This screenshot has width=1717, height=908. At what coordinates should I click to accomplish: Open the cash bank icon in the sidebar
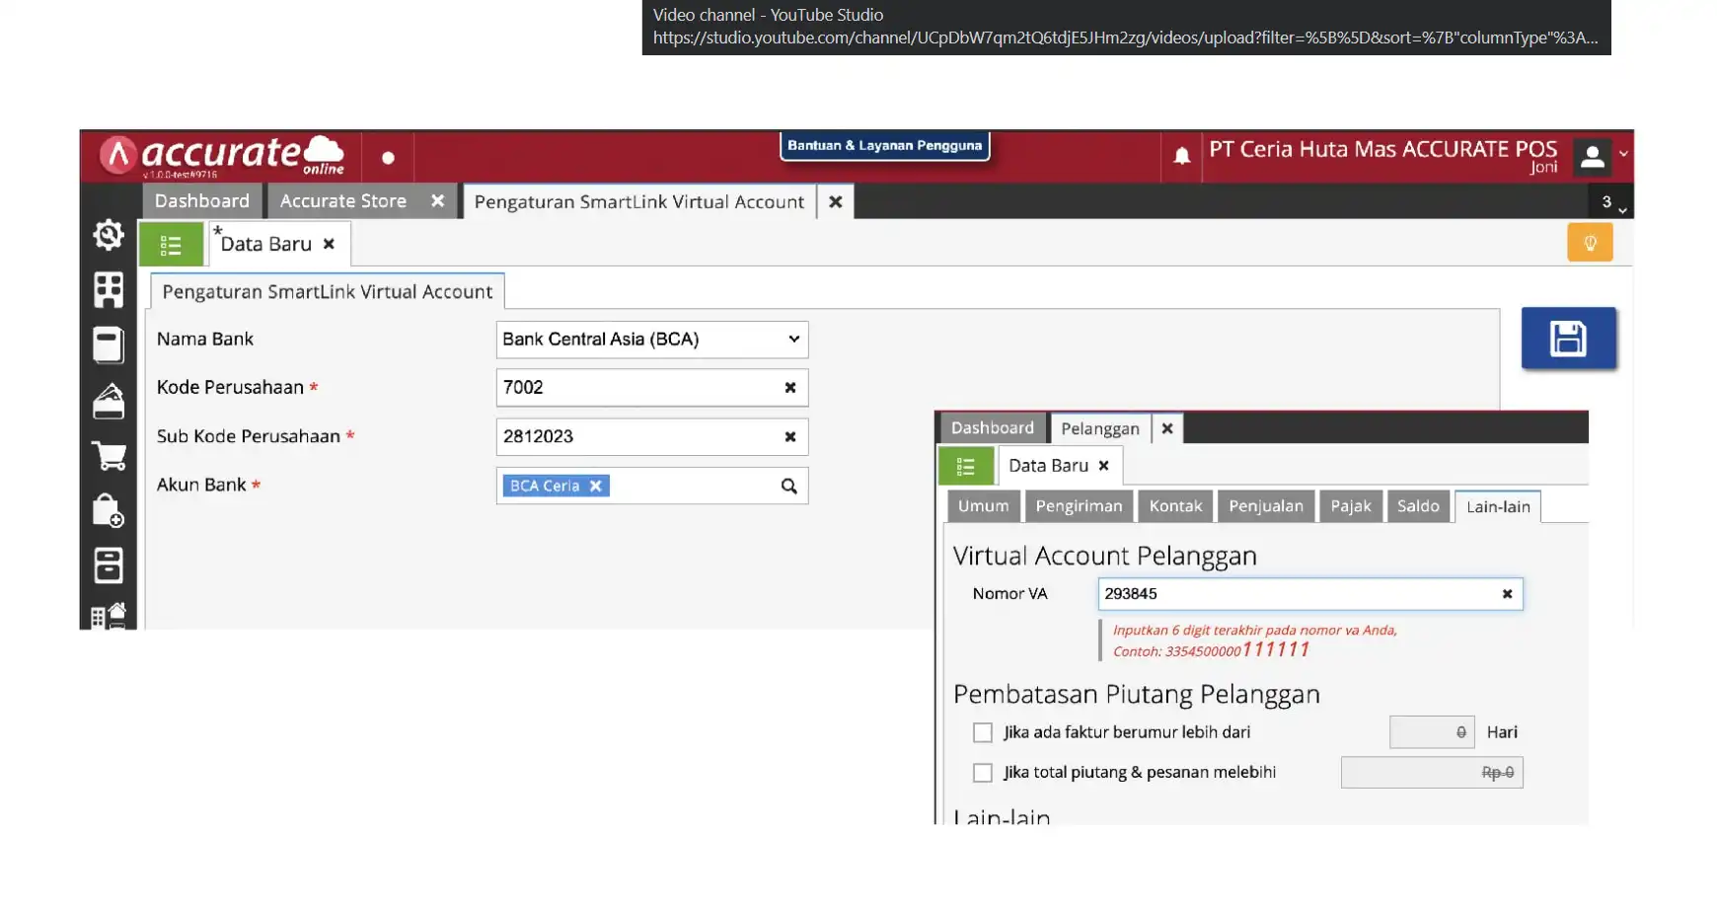click(x=109, y=401)
